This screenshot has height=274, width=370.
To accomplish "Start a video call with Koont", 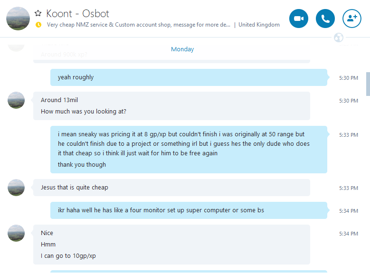I will (x=299, y=19).
